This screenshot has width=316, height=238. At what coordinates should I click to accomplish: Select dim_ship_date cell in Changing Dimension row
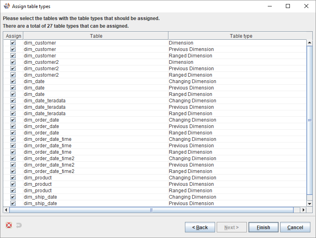96,197
